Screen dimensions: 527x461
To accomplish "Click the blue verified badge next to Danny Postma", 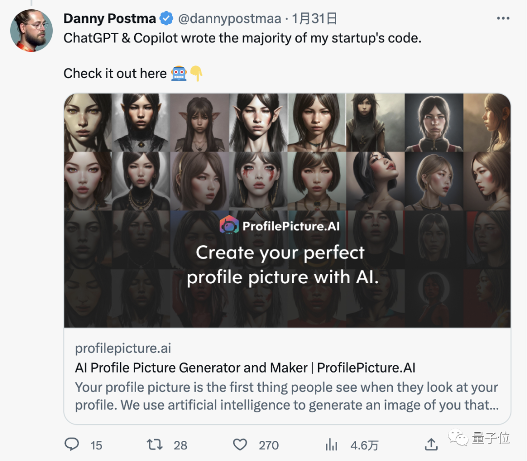I will coord(166,18).
